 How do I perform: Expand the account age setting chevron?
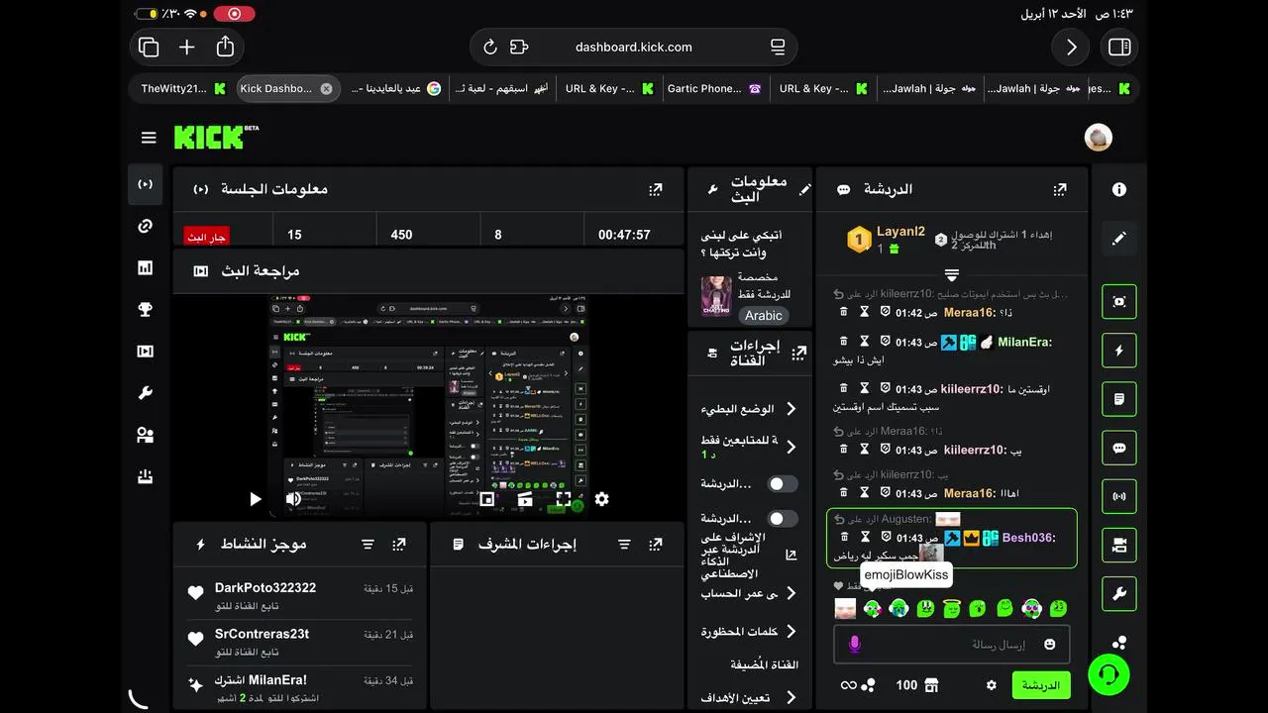(791, 593)
